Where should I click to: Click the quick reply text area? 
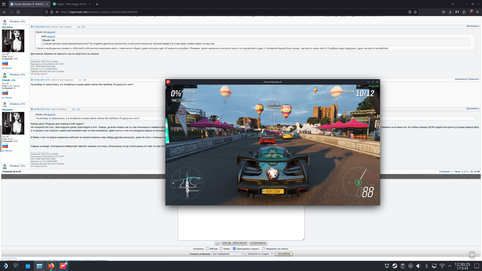(x=241, y=223)
